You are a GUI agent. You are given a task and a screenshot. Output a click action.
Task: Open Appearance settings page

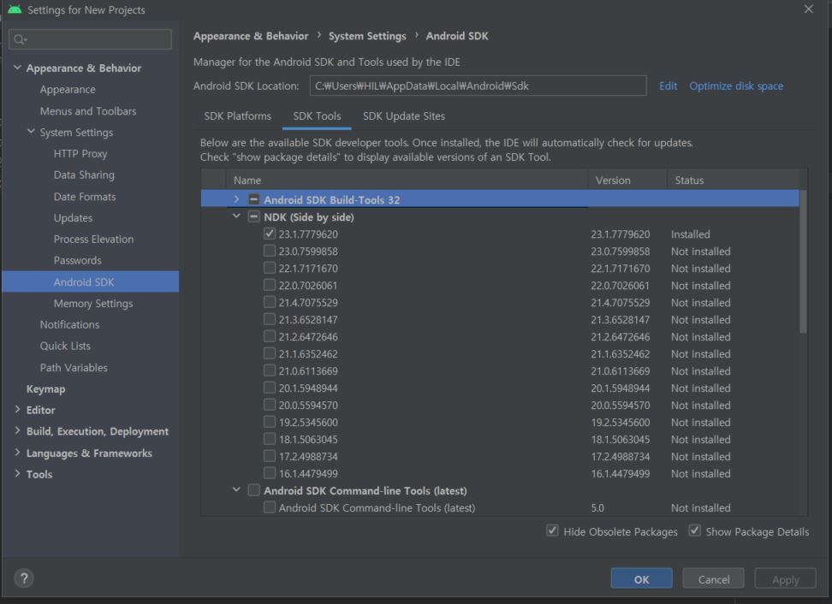coord(68,90)
